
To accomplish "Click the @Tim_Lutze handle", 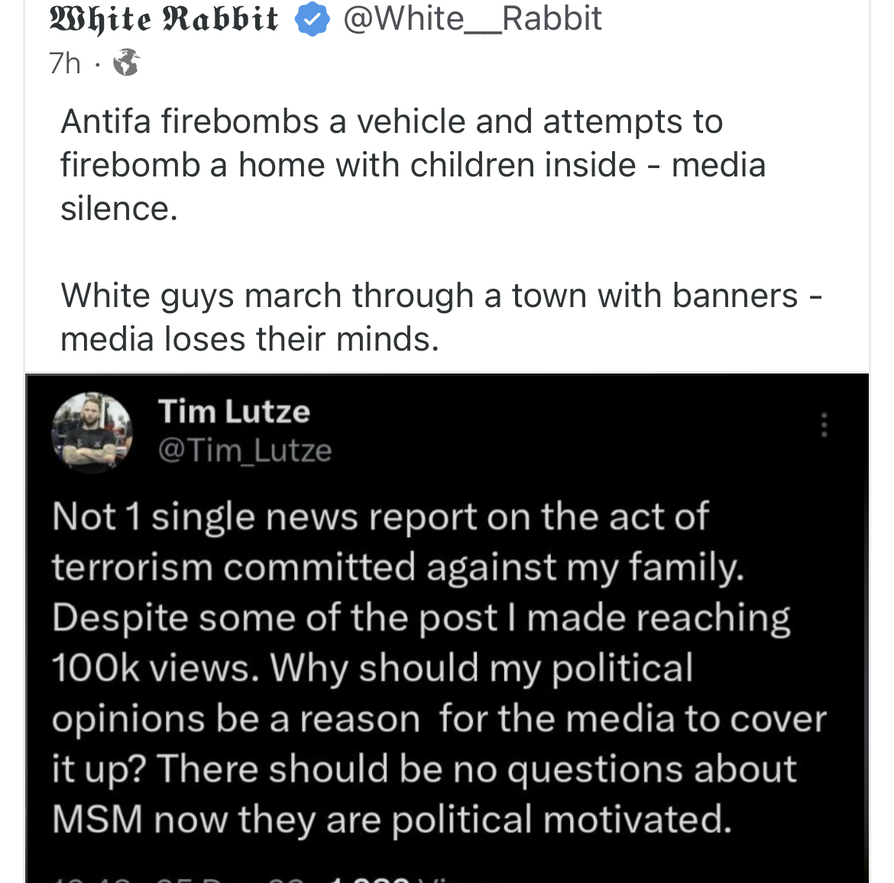I will 245,451.
